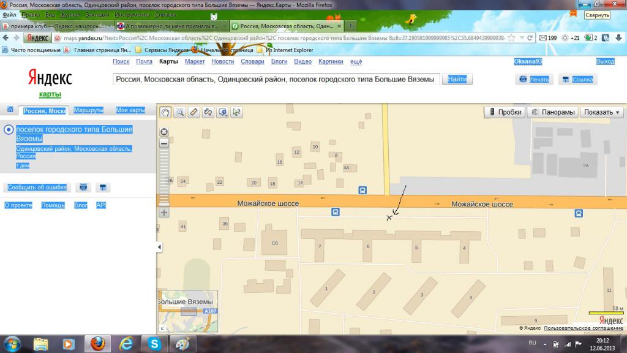Viewport: 627px width, 353px height.
Task: Click the Яндекс button beside the address bar
Action: click(37, 38)
